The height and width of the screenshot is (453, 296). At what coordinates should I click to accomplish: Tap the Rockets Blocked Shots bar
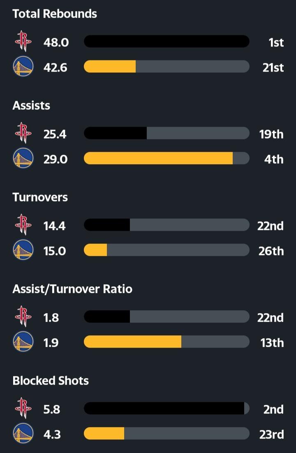click(x=164, y=409)
